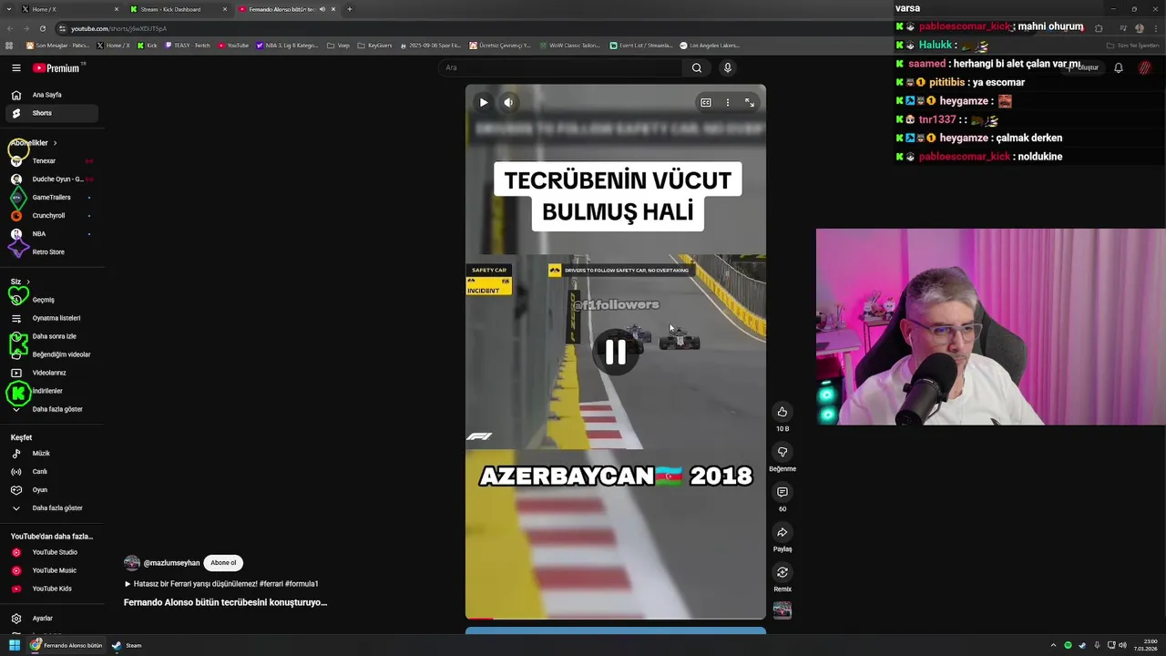Screen dimensions: 1166x656
Task: Open Windows Start menu
Action: click(15, 645)
